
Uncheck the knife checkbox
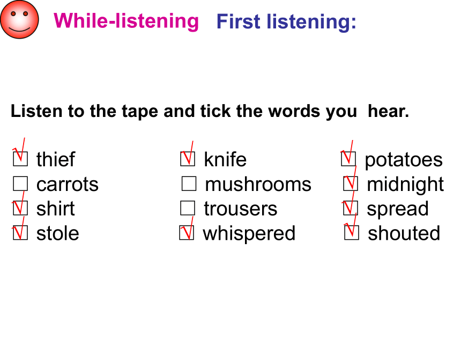coord(188,159)
